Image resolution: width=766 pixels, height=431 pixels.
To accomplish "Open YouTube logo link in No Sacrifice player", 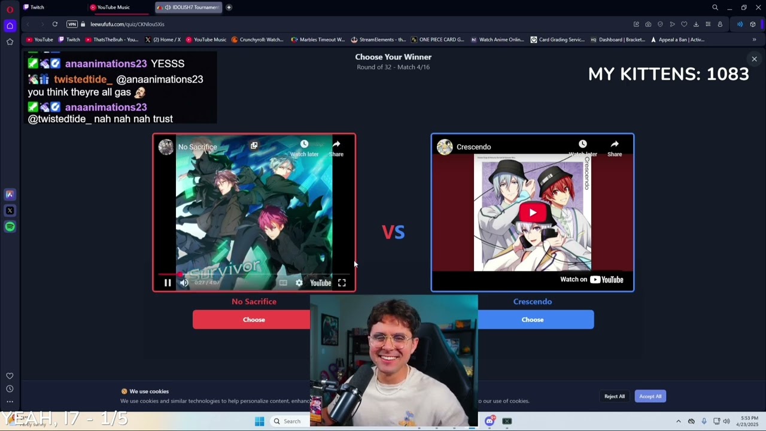I will tap(320, 283).
